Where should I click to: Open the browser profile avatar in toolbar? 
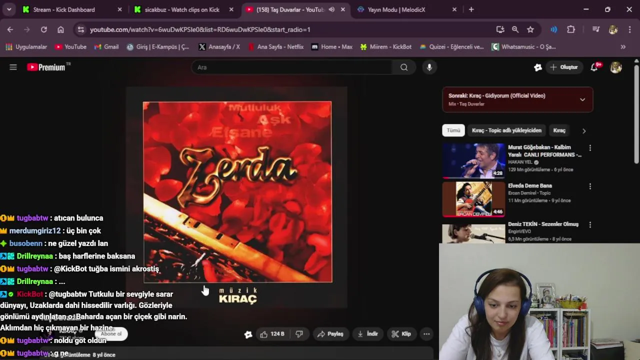click(x=613, y=29)
